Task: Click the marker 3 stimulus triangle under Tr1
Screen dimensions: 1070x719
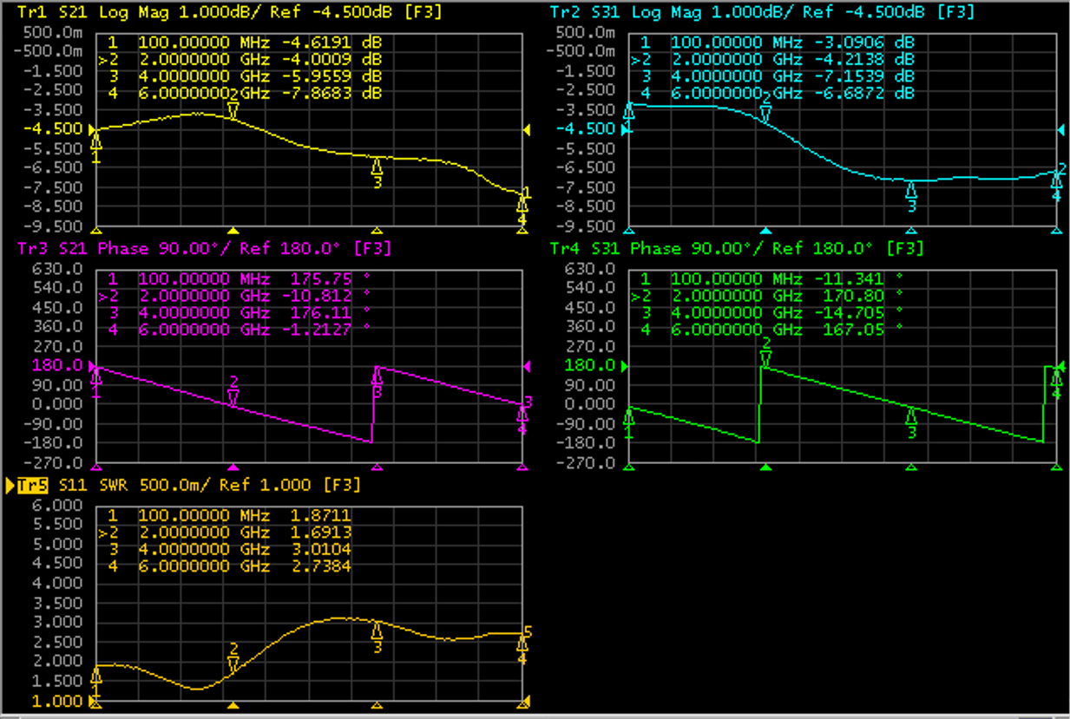Action: 377,231
